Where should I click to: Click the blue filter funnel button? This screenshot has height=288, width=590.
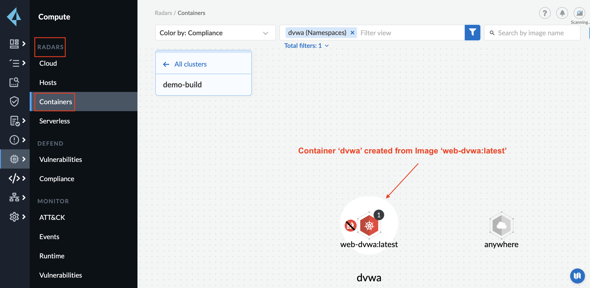pyautogui.click(x=472, y=33)
